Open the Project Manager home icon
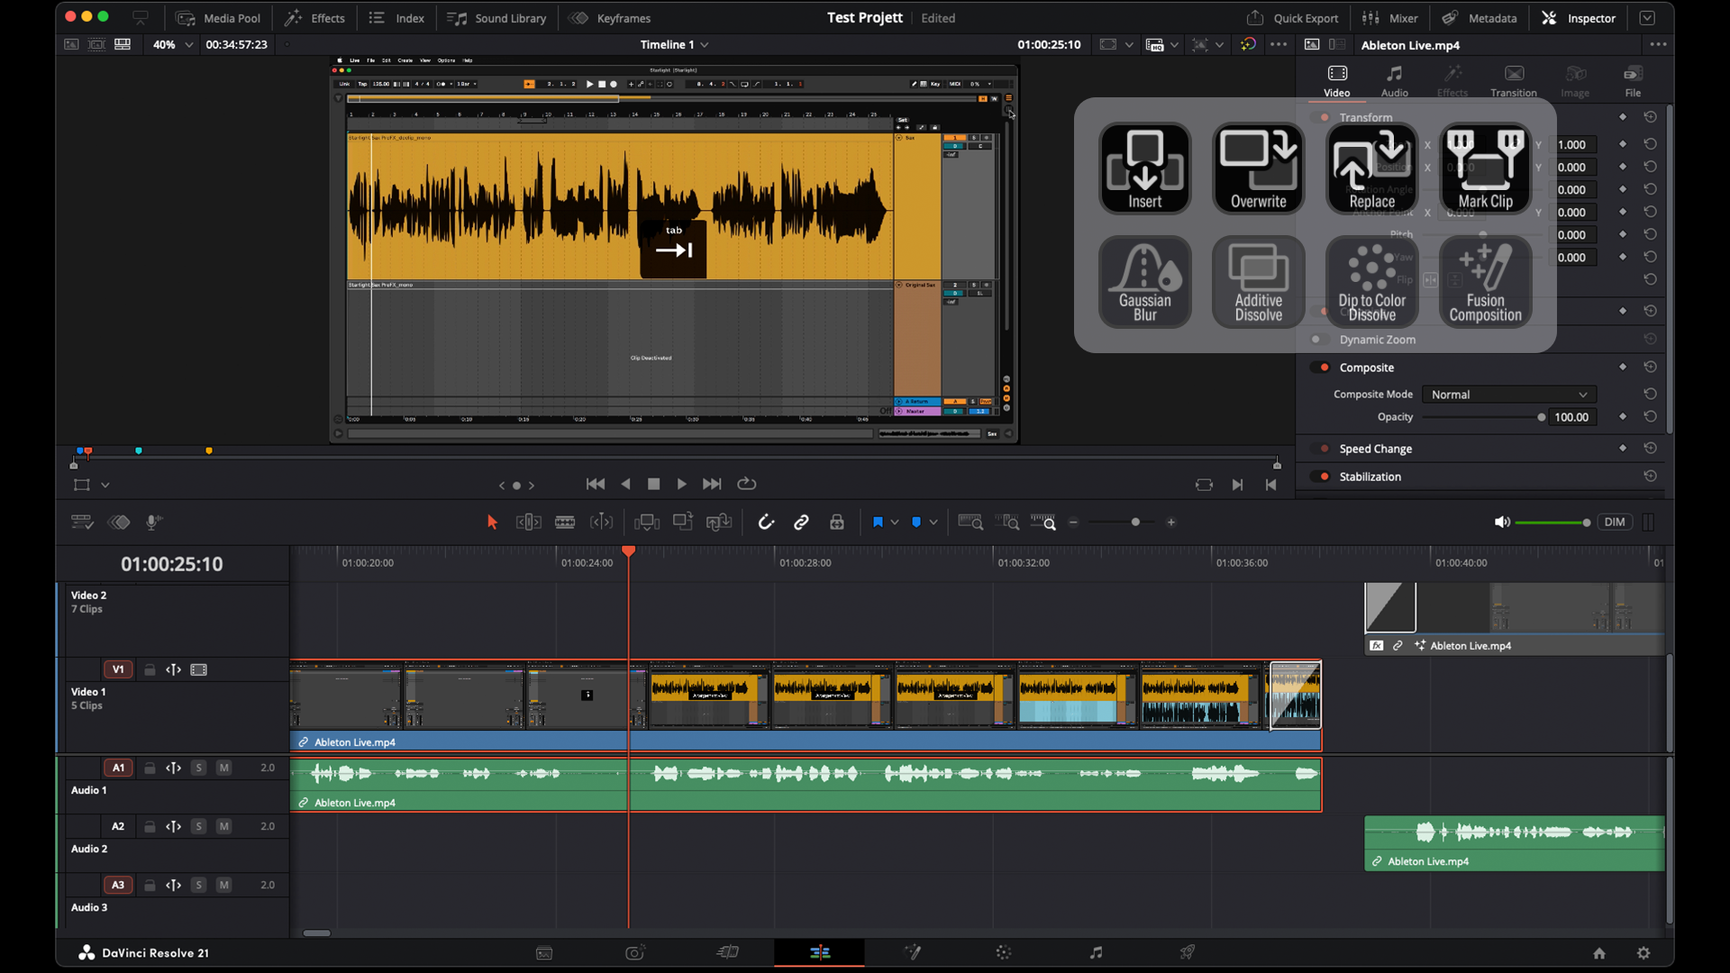The height and width of the screenshot is (973, 1730). [1599, 952]
